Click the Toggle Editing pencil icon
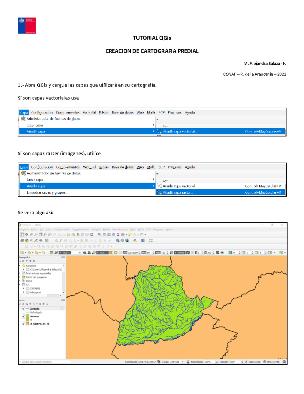Image resolution: width=304 pixels, height=394 pixels. [x=61, y=240]
